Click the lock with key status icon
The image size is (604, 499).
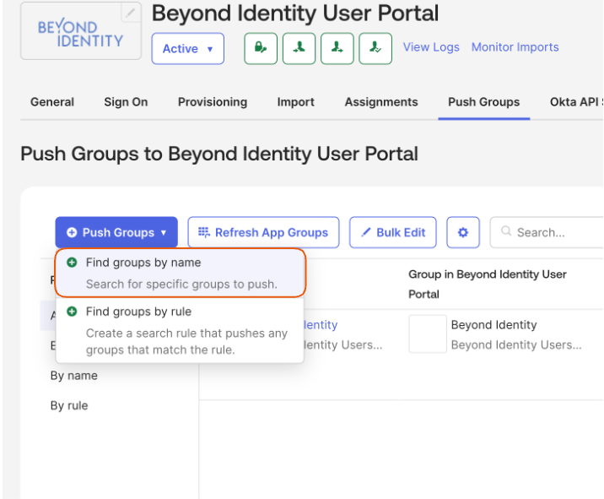[261, 48]
